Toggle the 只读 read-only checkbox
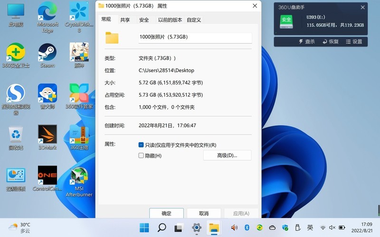Viewport: 380px width, 237px height. 141,145
